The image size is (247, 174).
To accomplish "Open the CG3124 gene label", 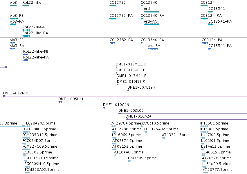I will tap(208, 3).
